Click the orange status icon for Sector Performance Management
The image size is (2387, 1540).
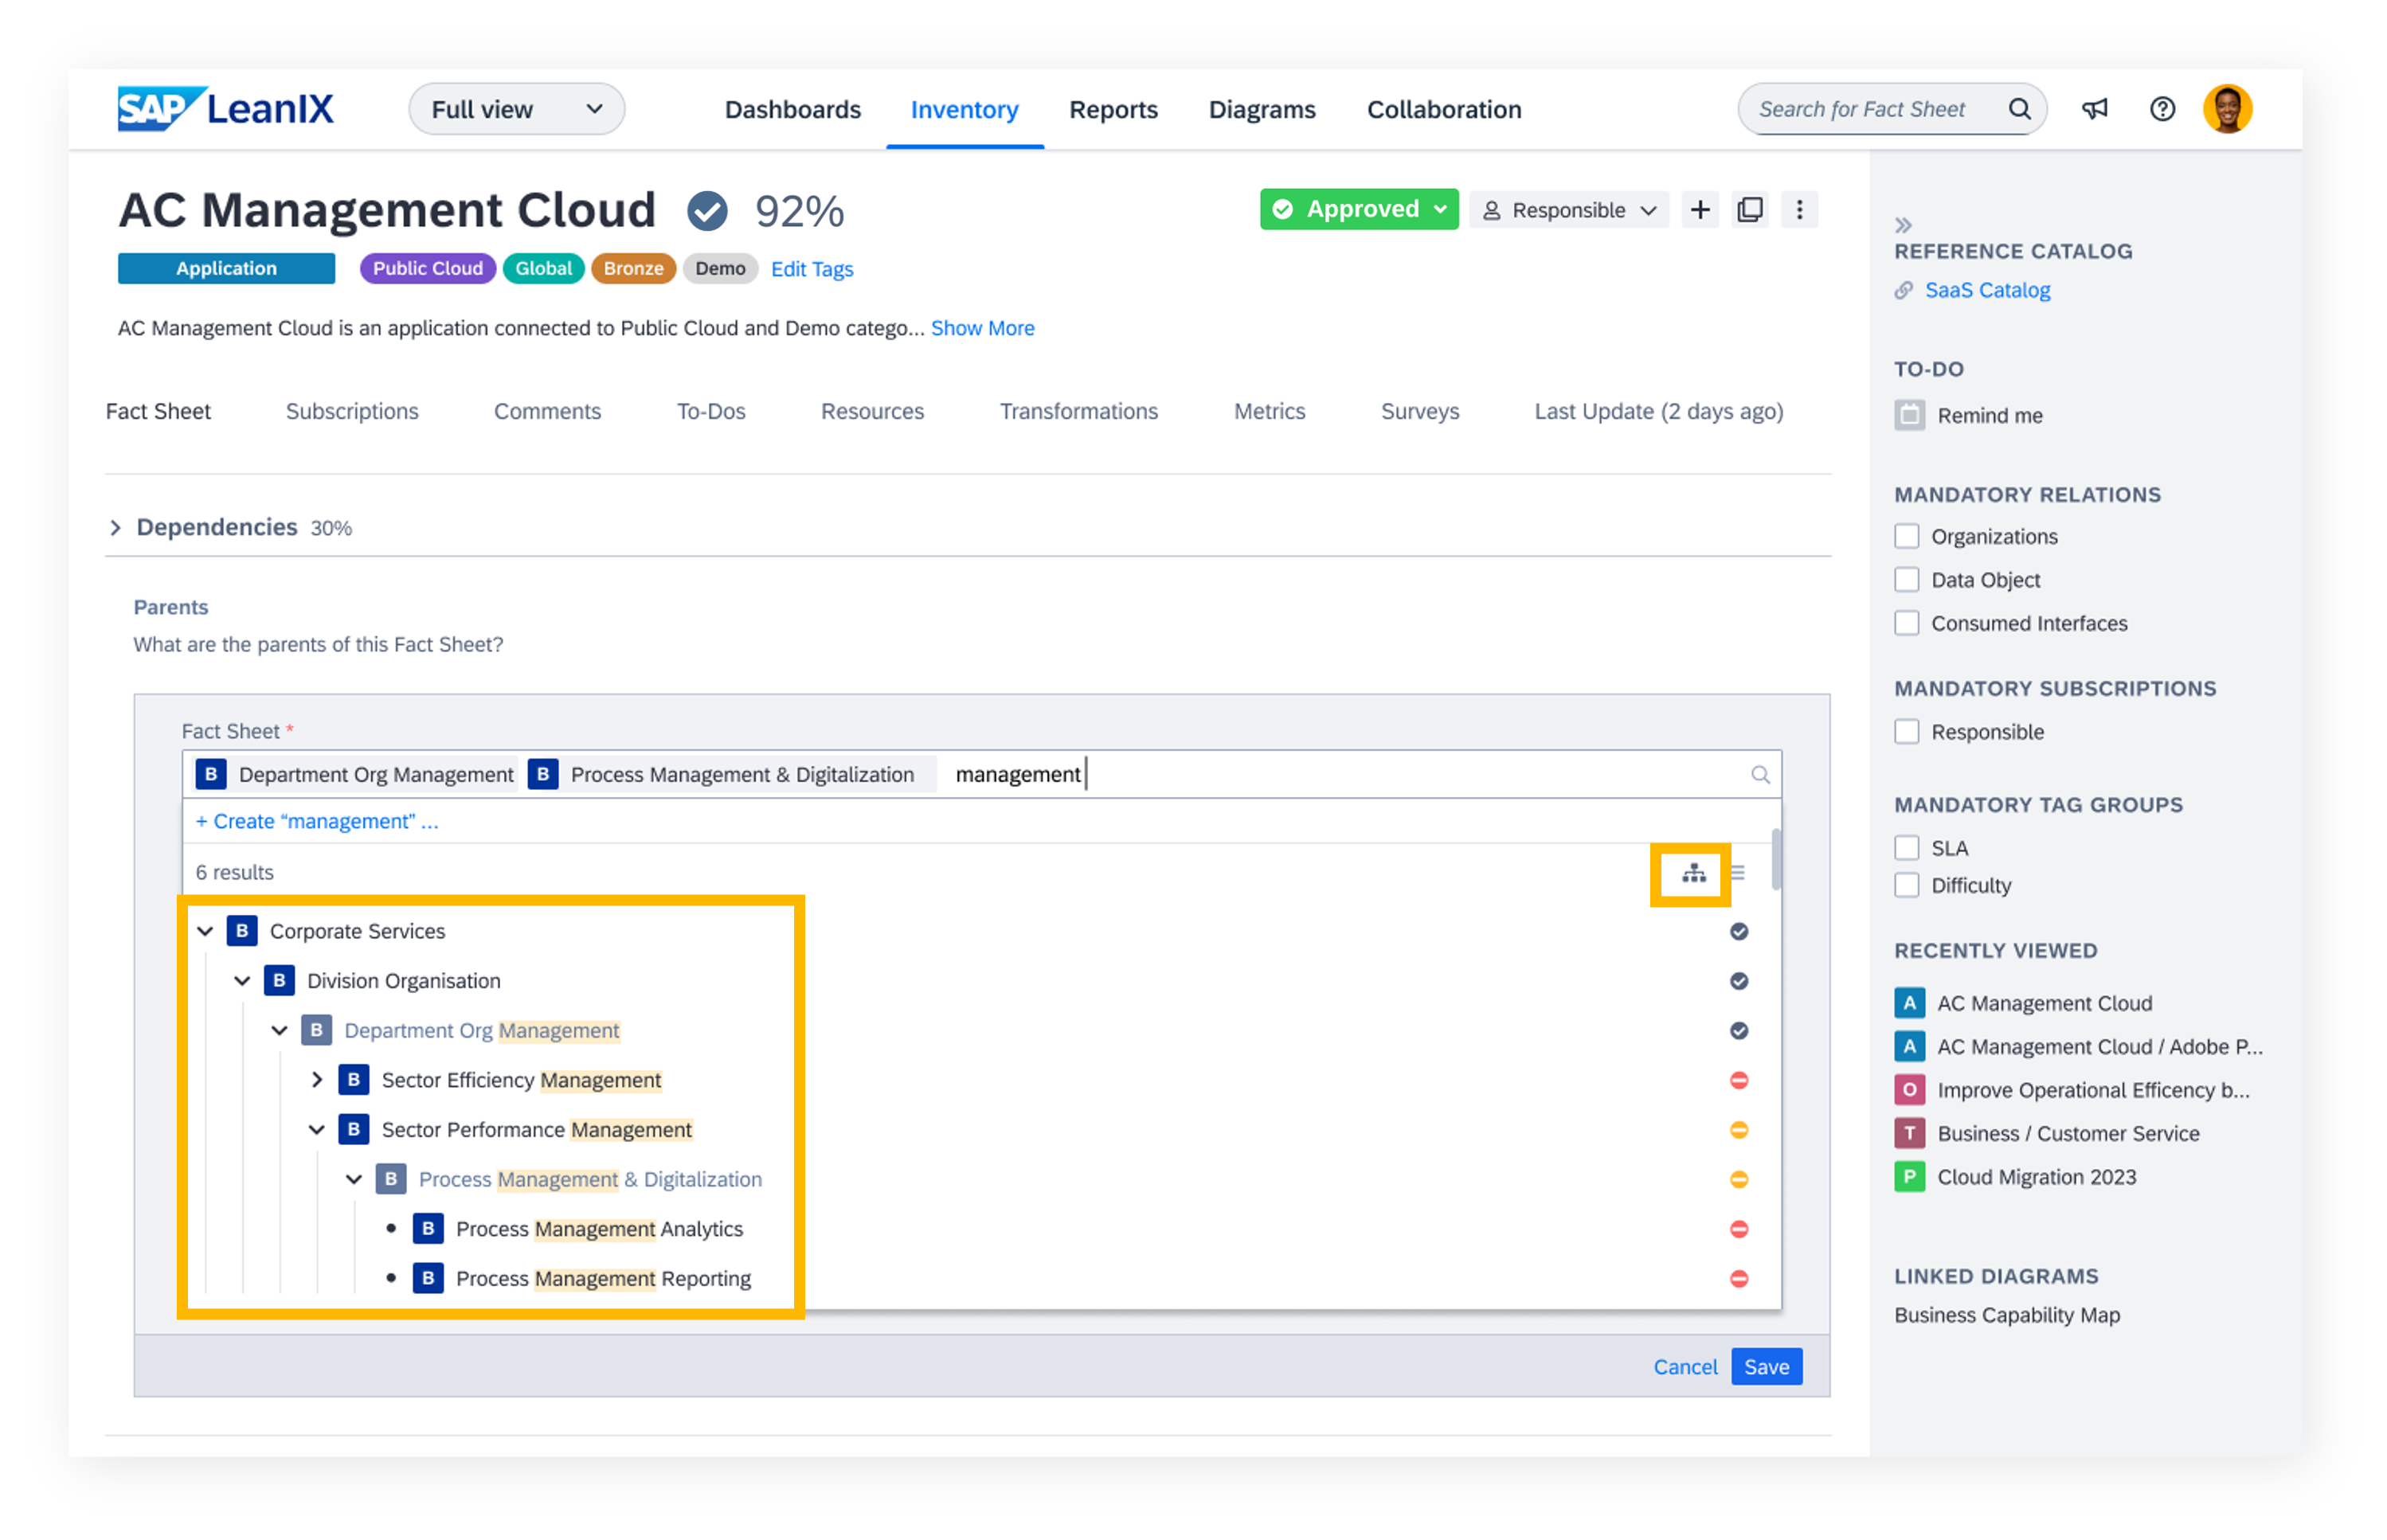[1739, 1130]
